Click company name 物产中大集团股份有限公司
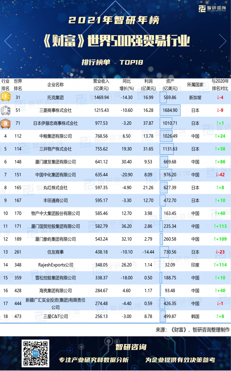 click(x=55, y=213)
